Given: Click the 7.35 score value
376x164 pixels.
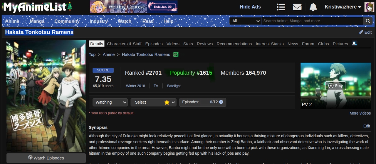Looking at the screenshot, I should pos(103,79).
